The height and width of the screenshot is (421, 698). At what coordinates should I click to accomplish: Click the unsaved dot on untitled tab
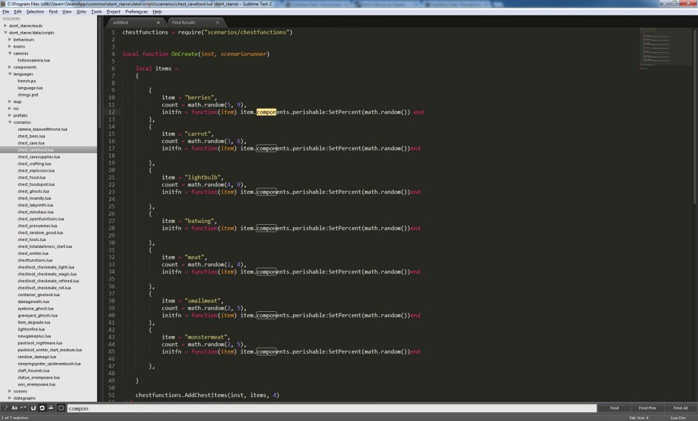coord(158,23)
